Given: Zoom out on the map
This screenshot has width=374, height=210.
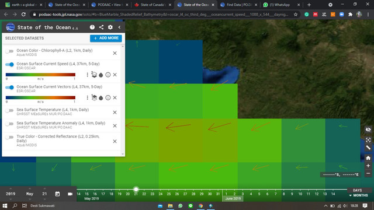Looking at the screenshot, I should pyautogui.click(x=368, y=173).
